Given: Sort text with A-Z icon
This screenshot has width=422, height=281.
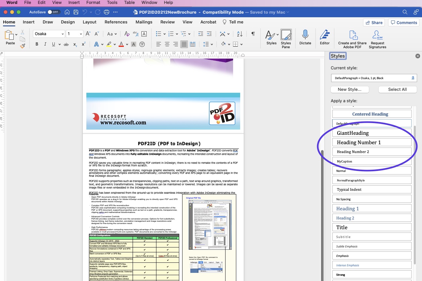Looking at the screenshot, I should click(x=240, y=34).
